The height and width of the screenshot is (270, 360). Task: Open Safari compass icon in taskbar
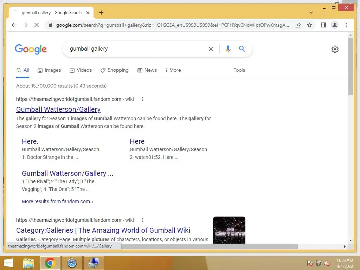point(72,263)
